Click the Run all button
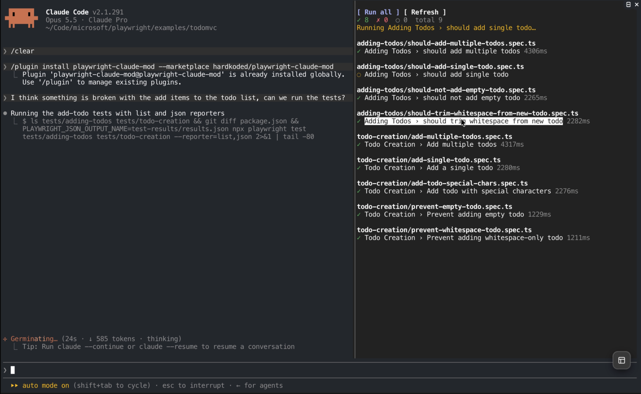The height and width of the screenshot is (394, 641). tap(378, 12)
